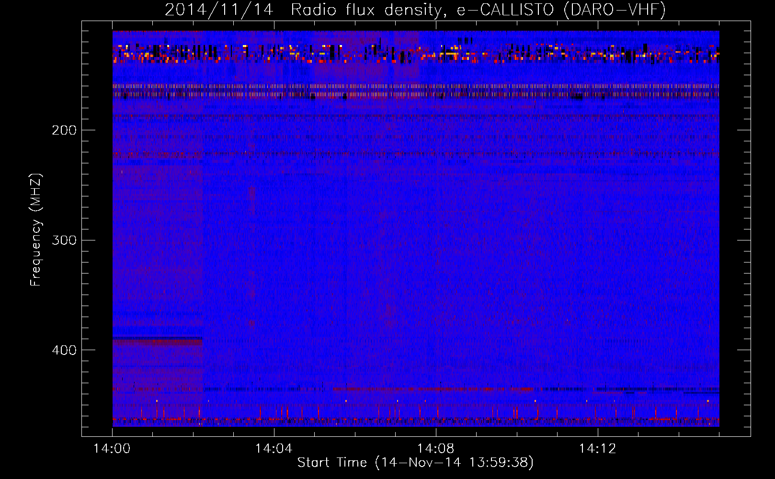Click the 400 frequency tick label
The height and width of the screenshot is (479, 775).
[x=64, y=350]
